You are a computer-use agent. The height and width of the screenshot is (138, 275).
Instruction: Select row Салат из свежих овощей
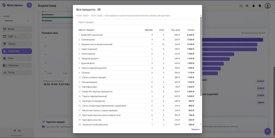[137, 77]
